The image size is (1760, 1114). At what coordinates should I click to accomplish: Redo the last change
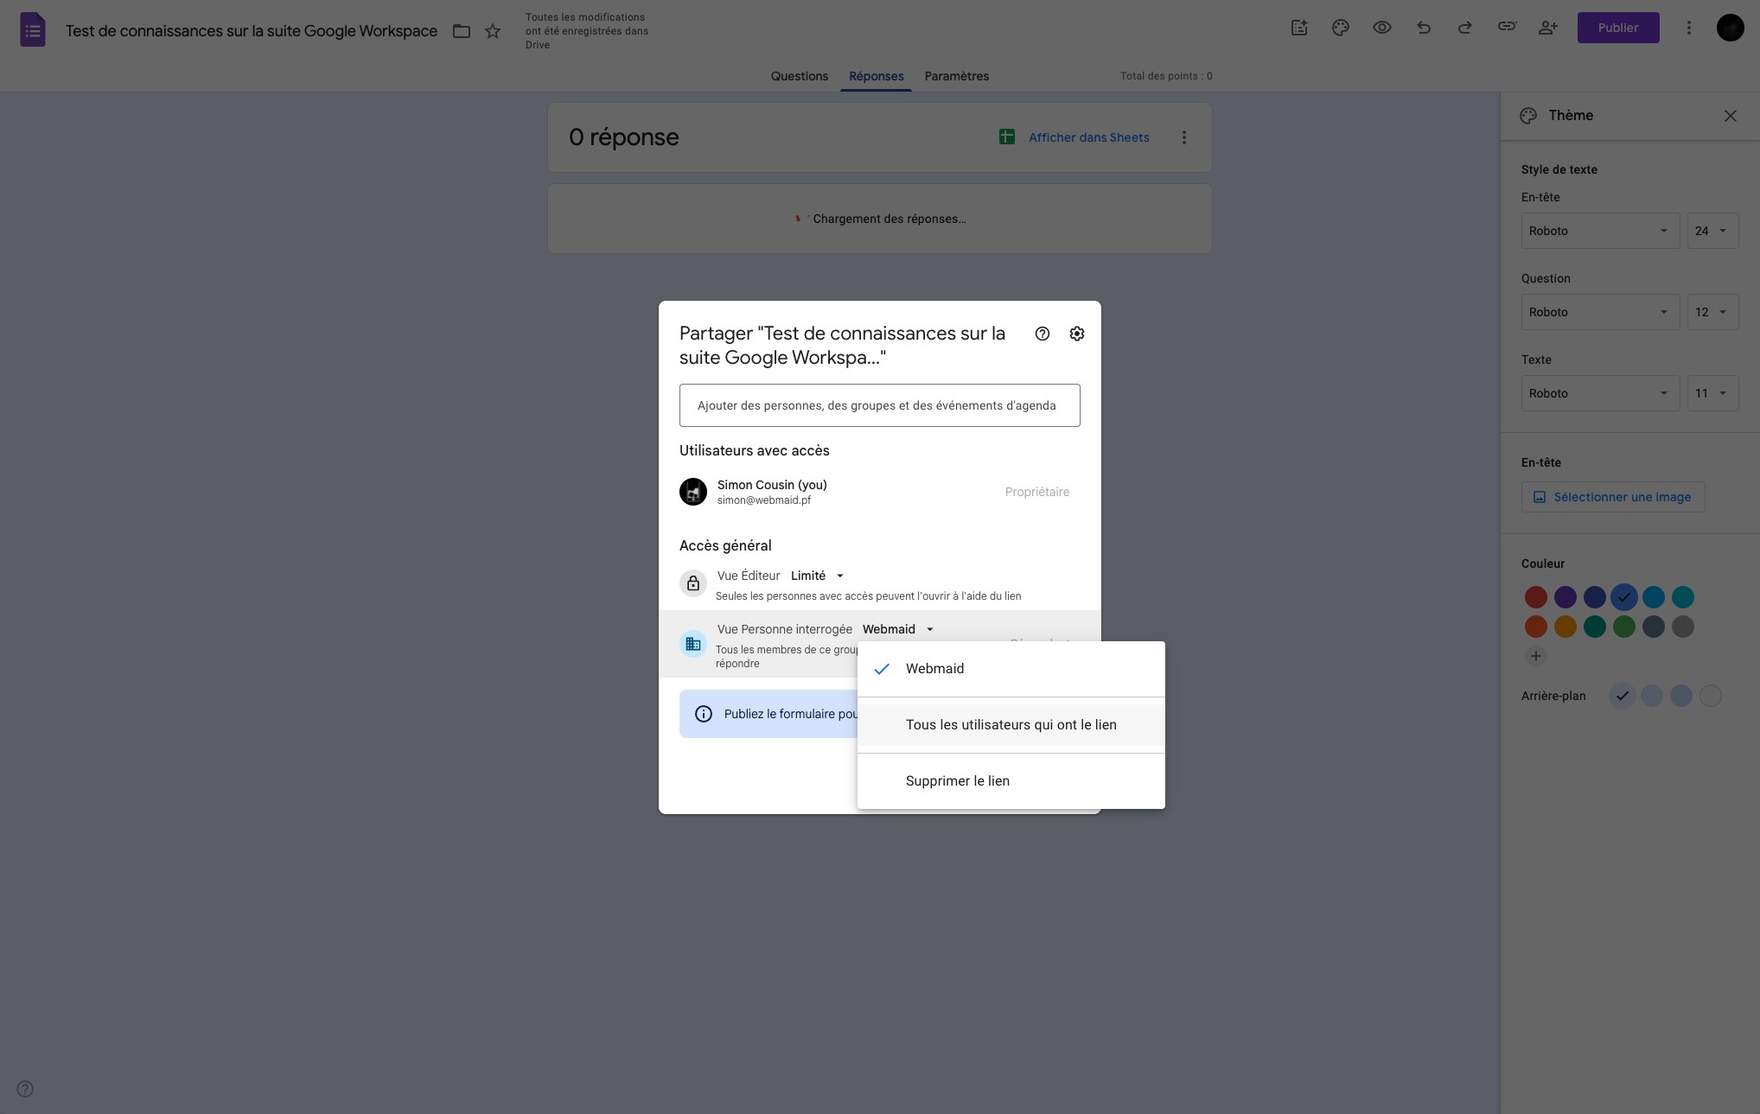click(x=1465, y=28)
